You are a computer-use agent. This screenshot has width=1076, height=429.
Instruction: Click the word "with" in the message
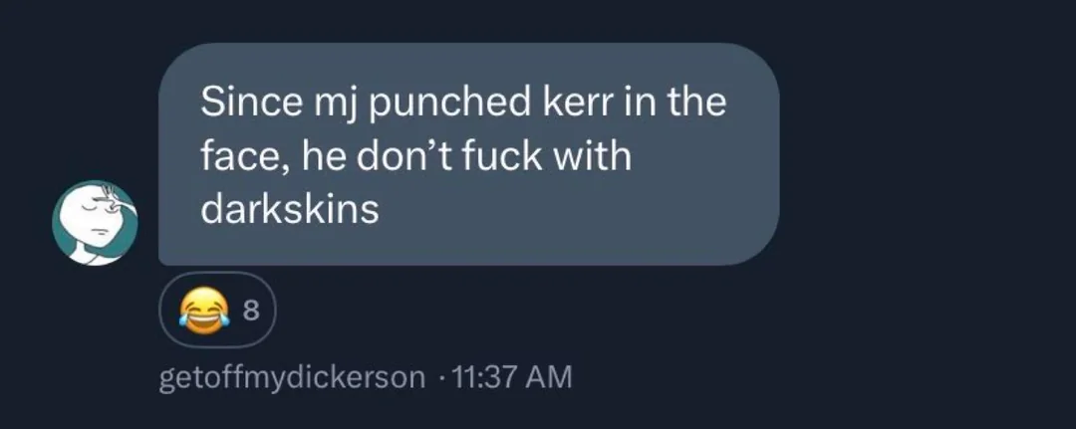[x=593, y=155]
